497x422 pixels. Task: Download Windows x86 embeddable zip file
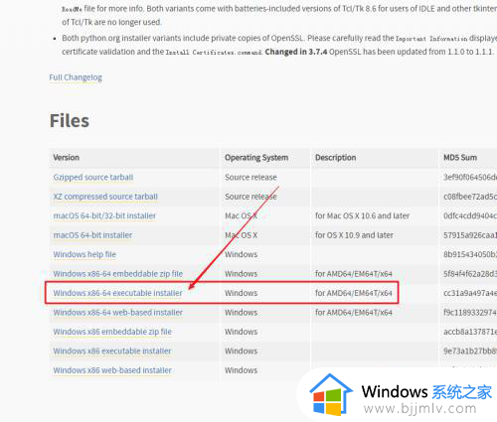(x=112, y=332)
